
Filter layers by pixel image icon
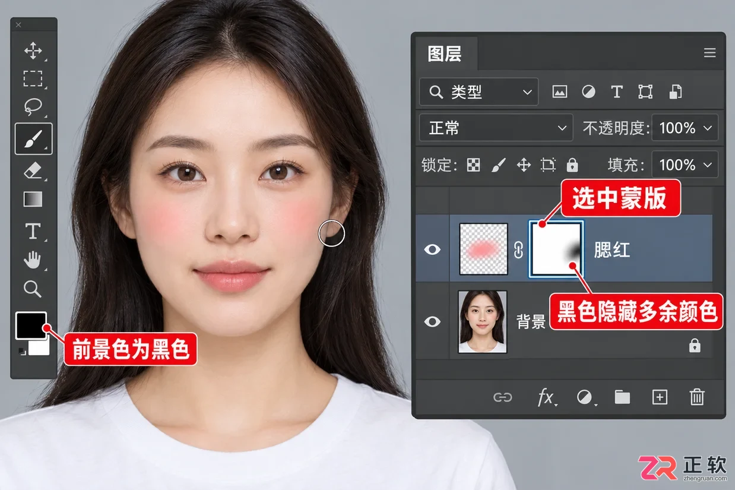[x=559, y=92]
